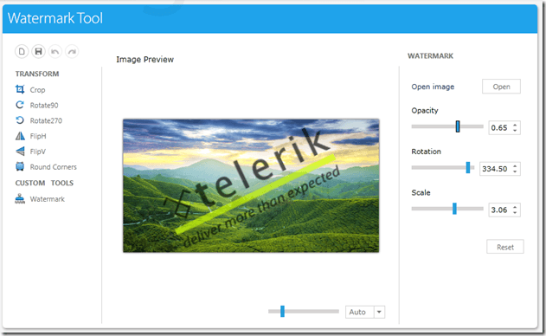Focus the Scale value field 3.06

click(499, 210)
